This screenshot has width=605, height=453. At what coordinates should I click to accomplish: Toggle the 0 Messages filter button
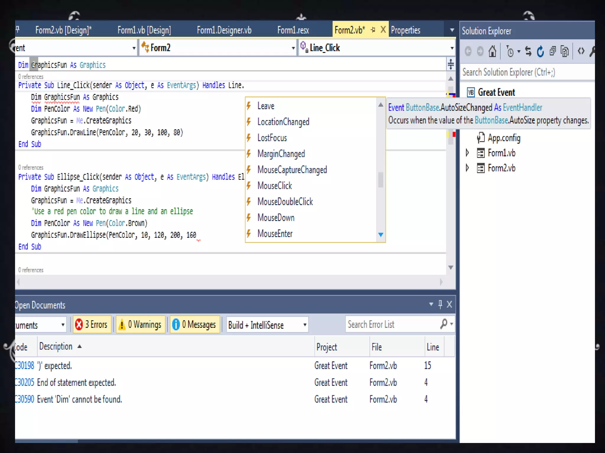click(195, 324)
